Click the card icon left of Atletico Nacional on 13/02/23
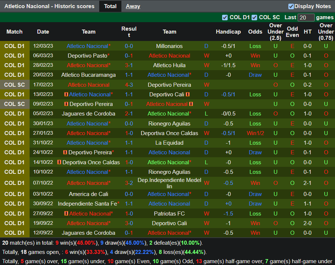 [66, 94]
